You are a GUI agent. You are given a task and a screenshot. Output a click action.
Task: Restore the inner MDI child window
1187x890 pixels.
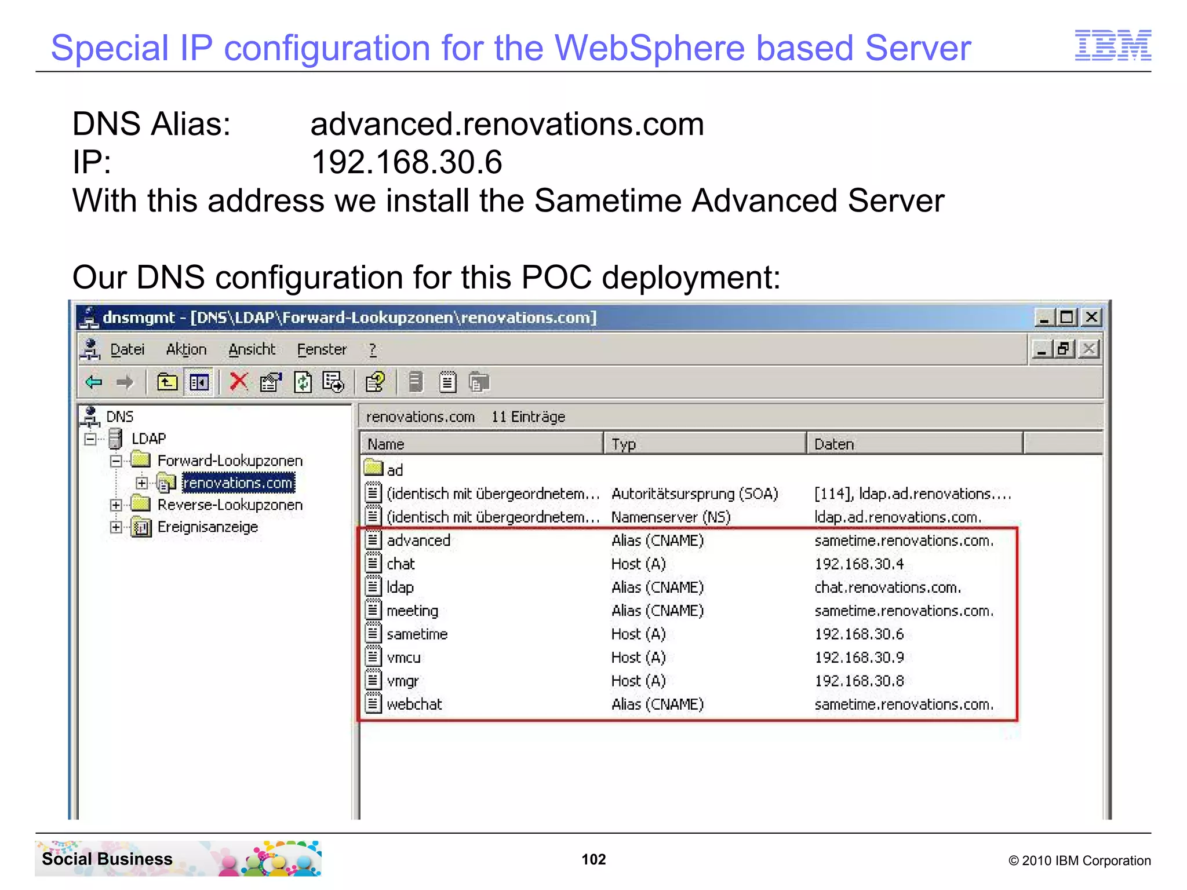(1064, 349)
